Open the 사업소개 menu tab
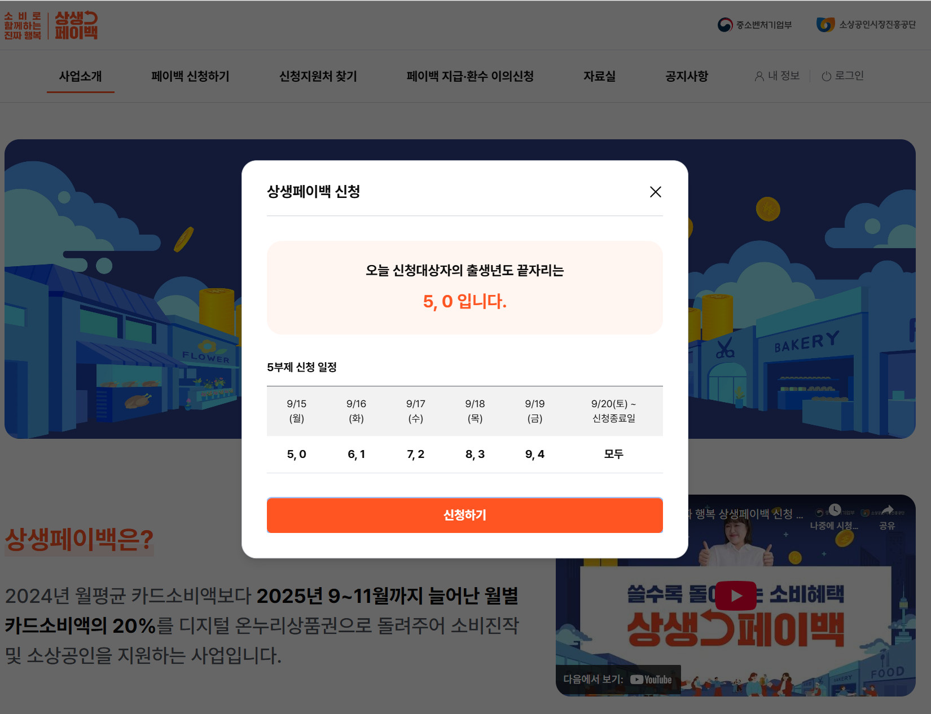 coord(81,76)
